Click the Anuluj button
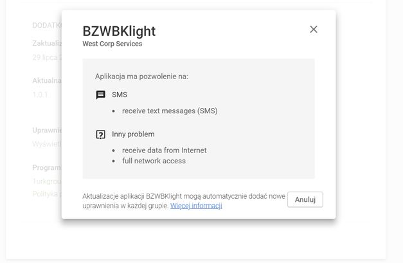The width and height of the screenshot is (403, 263). (305, 199)
